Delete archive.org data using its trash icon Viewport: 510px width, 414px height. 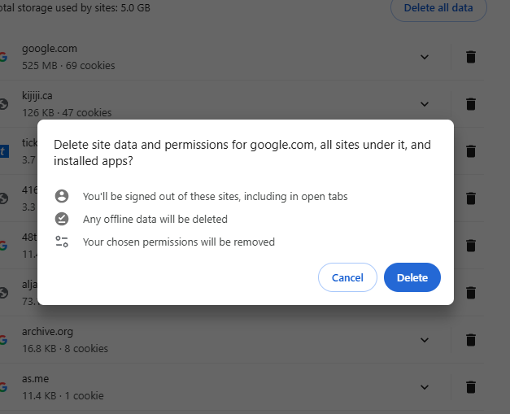pos(470,340)
